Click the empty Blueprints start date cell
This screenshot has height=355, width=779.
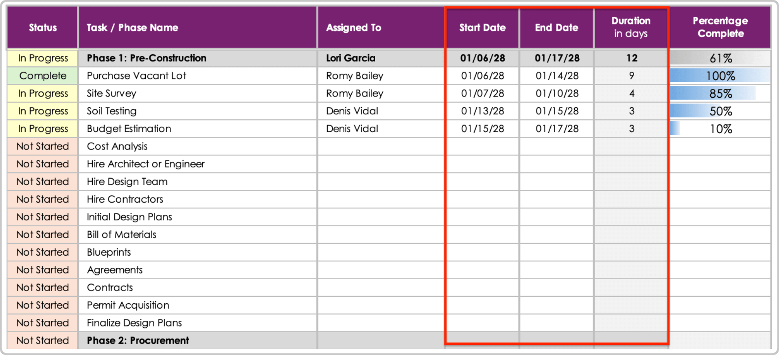coord(482,252)
